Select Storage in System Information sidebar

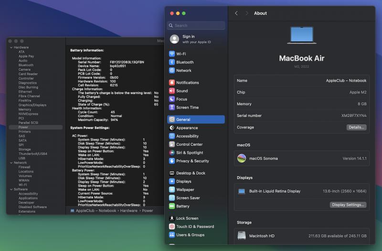(25, 149)
